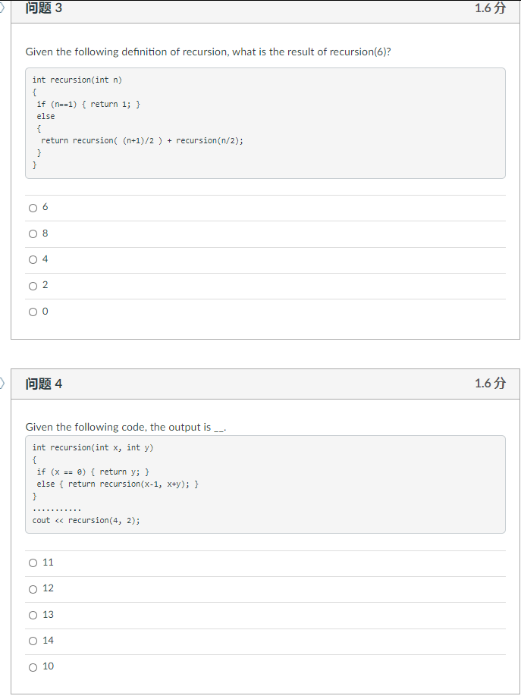This screenshot has width=521, height=699.
Task: Select answer option 4 for 问题 3
Action: (x=33, y=259)
